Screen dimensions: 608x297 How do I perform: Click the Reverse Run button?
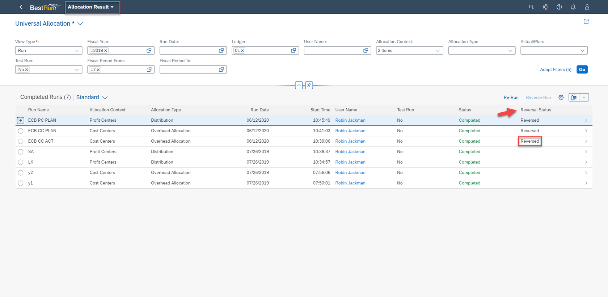(539, 97)
